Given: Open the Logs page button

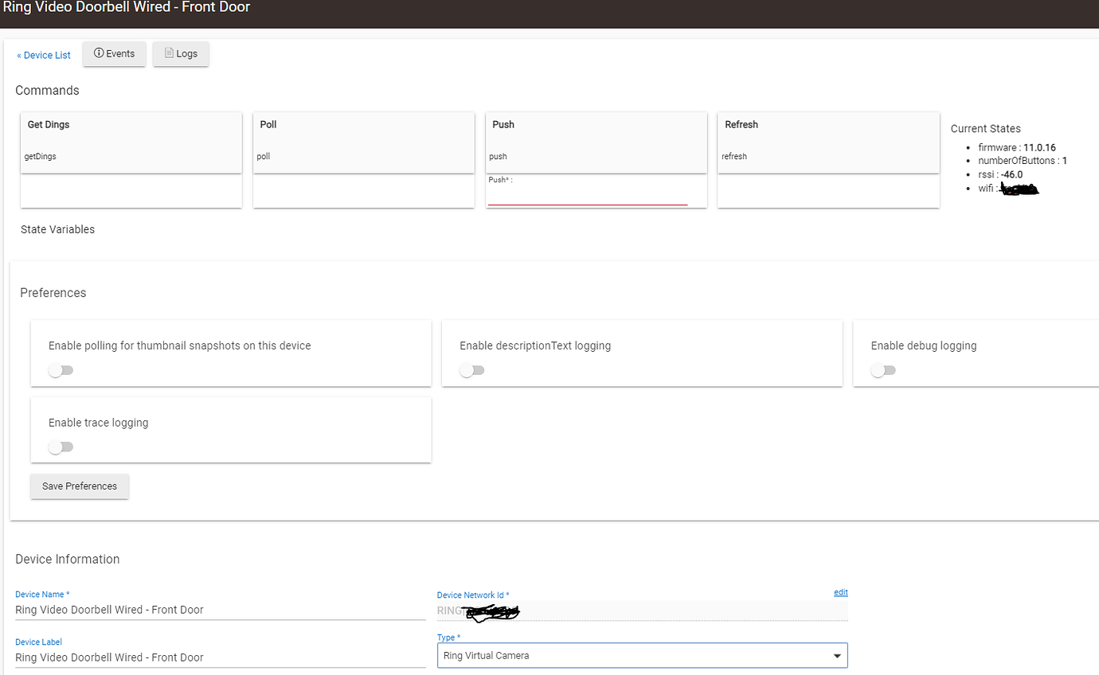Looking at the screenshot, I should click(181, 53).
